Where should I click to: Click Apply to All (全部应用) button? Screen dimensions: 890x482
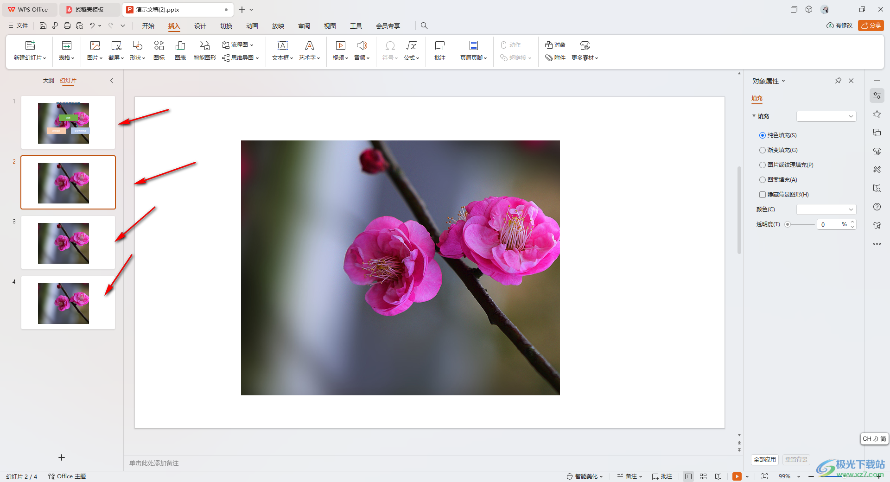[765, 460]
